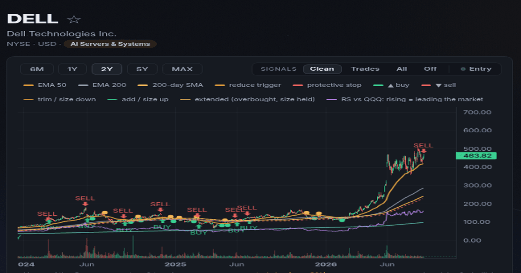Click the Dell Technologies Inc. company name
This screenshot has height=273, width=521.
[62, 34]
